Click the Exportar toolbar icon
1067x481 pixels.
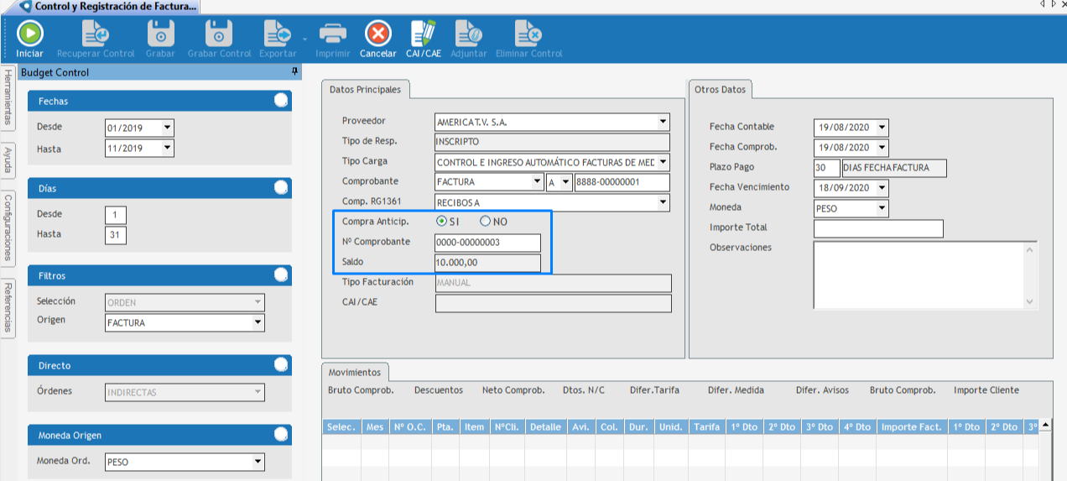(x=277, y=34)
